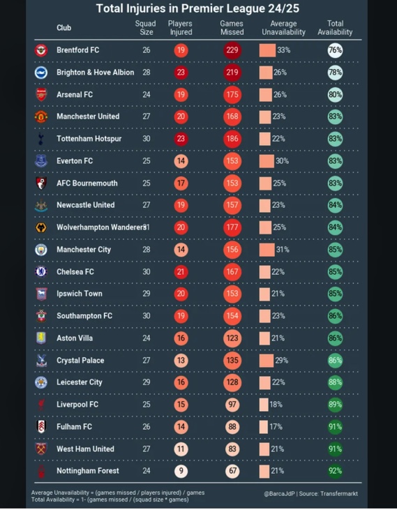The image size is (397, 510).
Task: Click the Brighton & Hove Albion crest
Action: 41,73
